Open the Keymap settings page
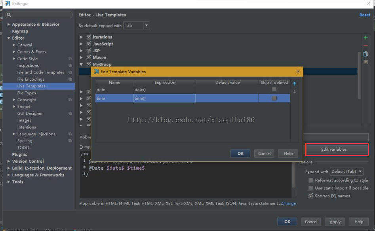The height and width of the screenshot is (231, 375). (x=20, y=31)
